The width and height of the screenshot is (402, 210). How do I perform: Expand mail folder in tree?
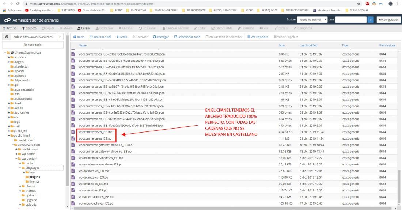pos(9,126)
